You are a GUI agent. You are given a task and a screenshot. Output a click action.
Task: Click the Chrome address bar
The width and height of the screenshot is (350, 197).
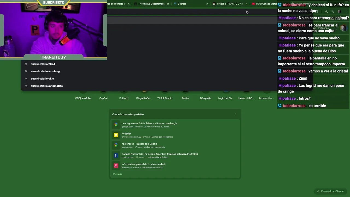point(191,12)
